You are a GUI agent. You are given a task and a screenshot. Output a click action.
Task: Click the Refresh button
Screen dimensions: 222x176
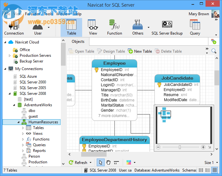[78, 163]
